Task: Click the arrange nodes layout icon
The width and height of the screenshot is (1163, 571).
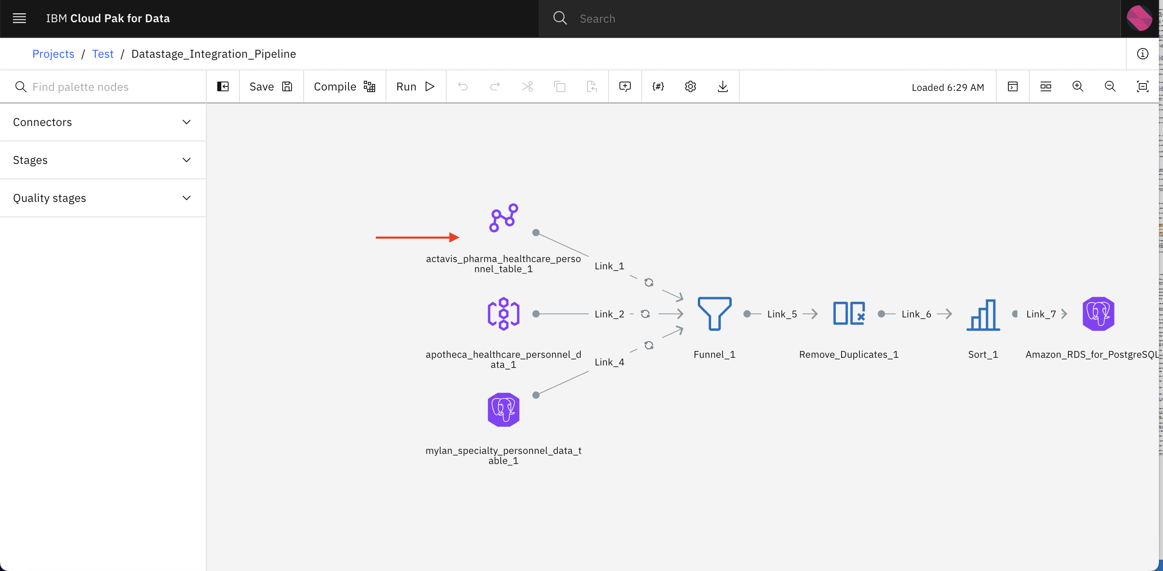Action: [x=1045, y=87]
